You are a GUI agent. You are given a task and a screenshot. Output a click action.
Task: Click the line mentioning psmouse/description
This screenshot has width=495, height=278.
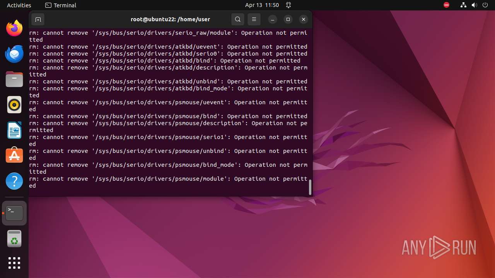click(168, 127)
